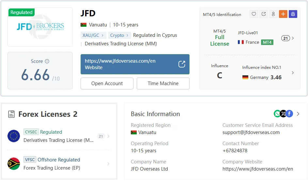Click the JFD Brokers logo
The height and width of the screenshot is (181, 308).
click(40, 27)
